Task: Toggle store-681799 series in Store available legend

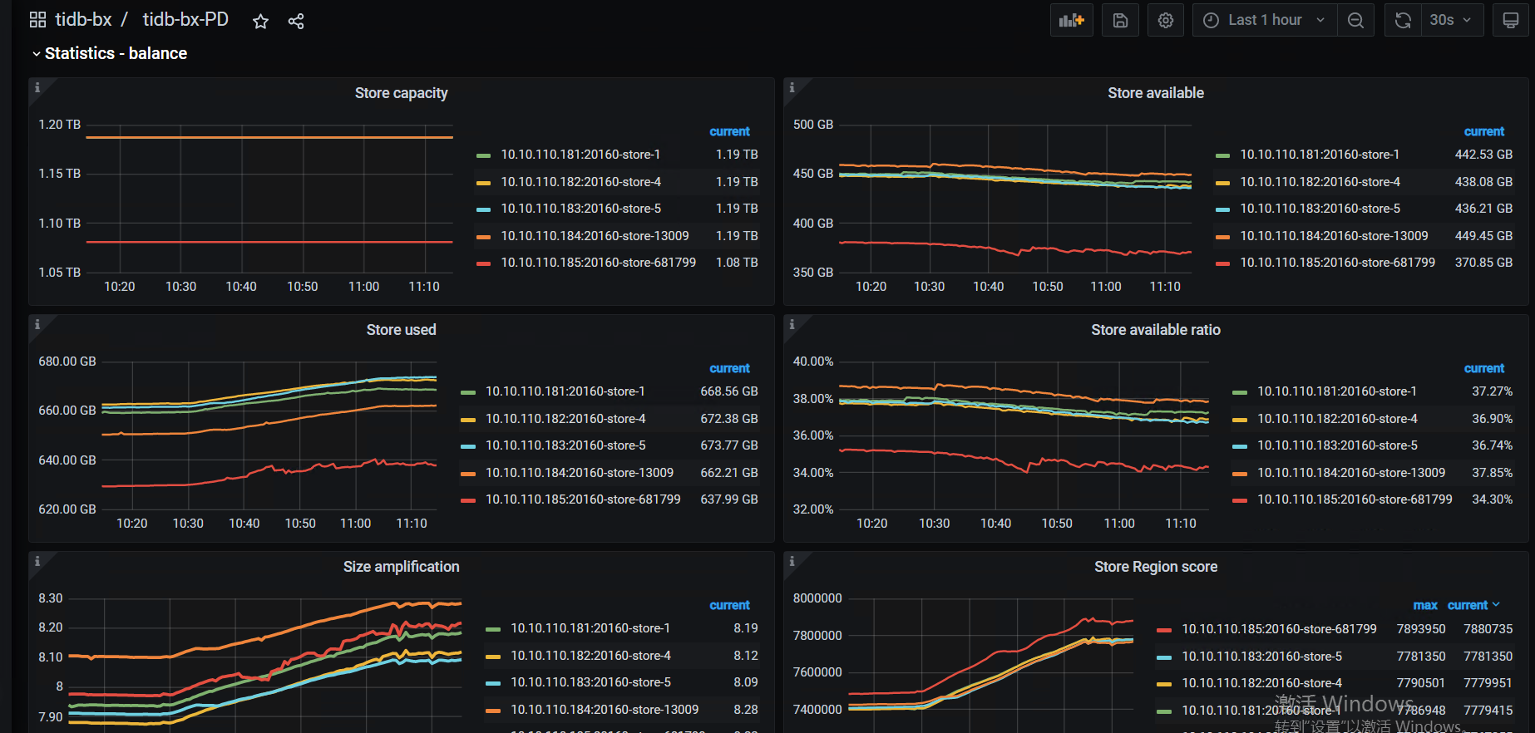Action: click(1337, 263)
